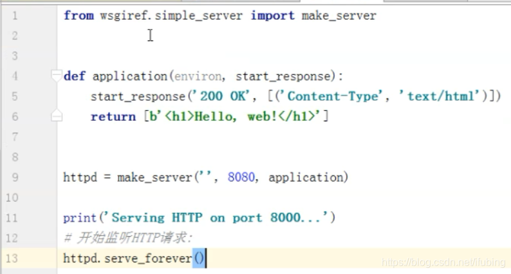The height and width of the screenshot is (274, 511).
Task: Click the 'make_server' call on line 9
Action: tap(155, 178)
